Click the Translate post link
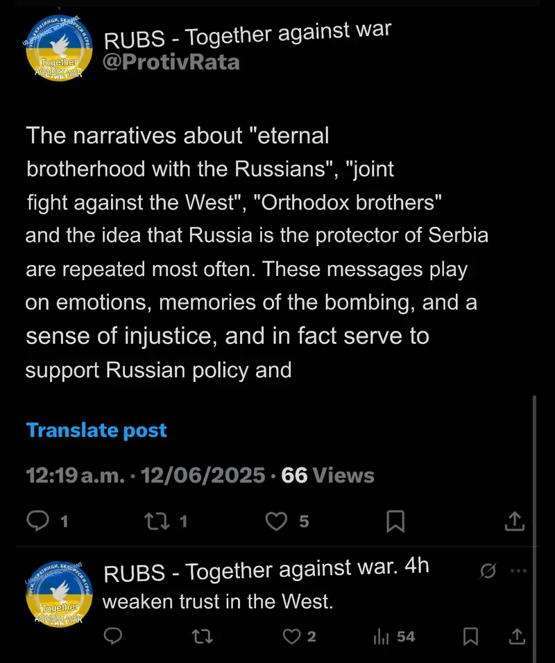555x663 pixels. [x=96, y=430]
